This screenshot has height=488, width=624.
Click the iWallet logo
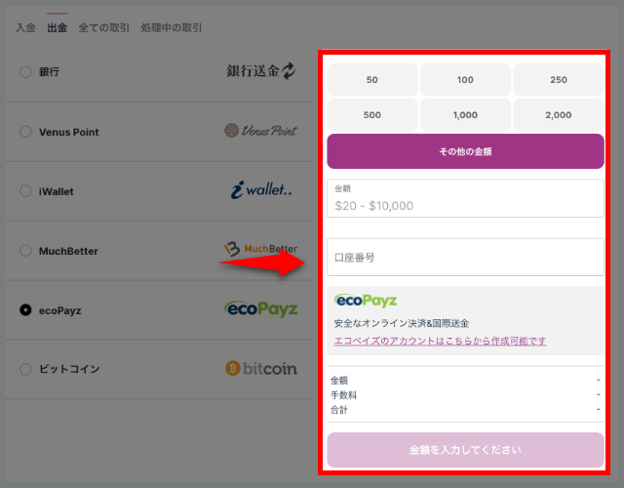260,191
